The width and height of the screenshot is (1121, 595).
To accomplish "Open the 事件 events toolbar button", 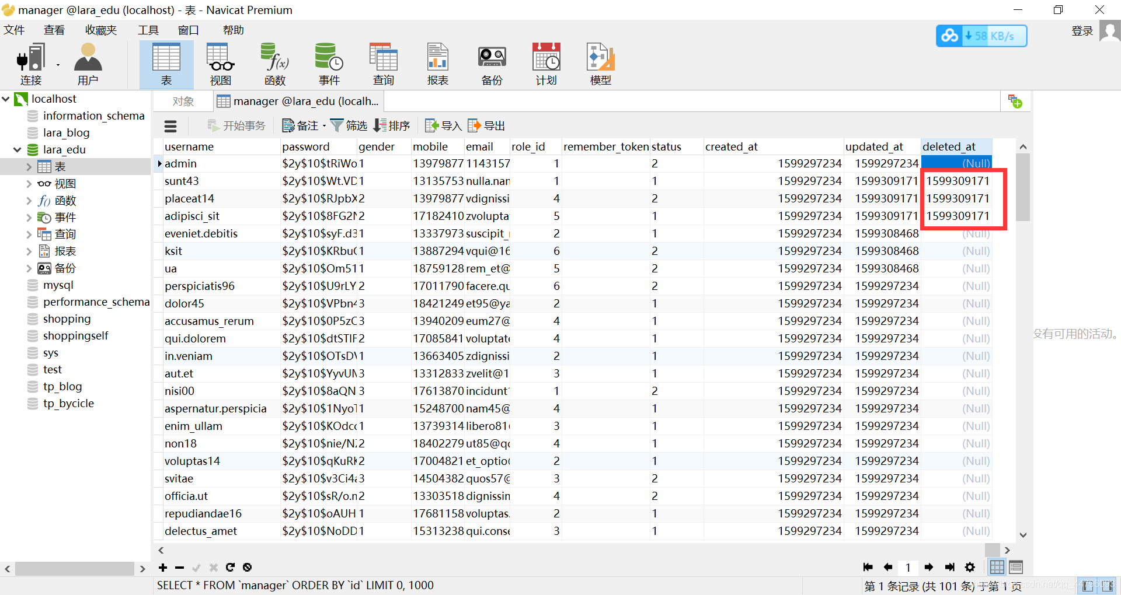I will (x=329, y=64).
